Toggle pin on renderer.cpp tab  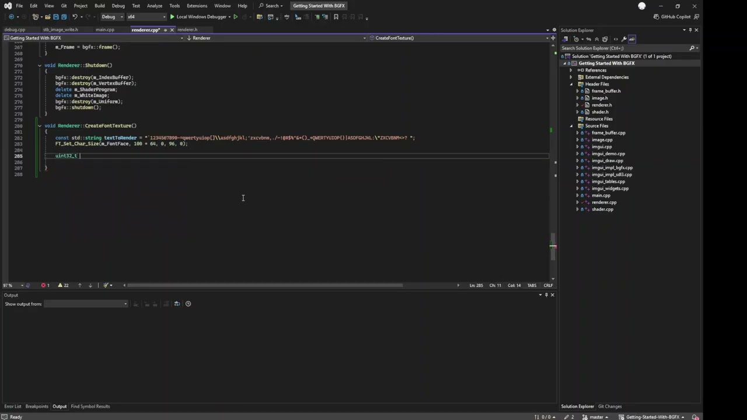[165, 30]
